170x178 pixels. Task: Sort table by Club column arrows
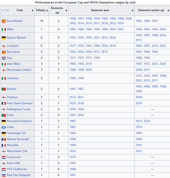tap(33, 10)
